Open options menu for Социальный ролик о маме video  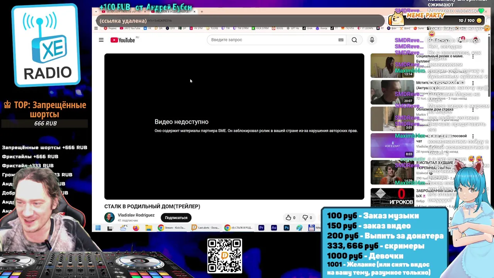[473, 57]
